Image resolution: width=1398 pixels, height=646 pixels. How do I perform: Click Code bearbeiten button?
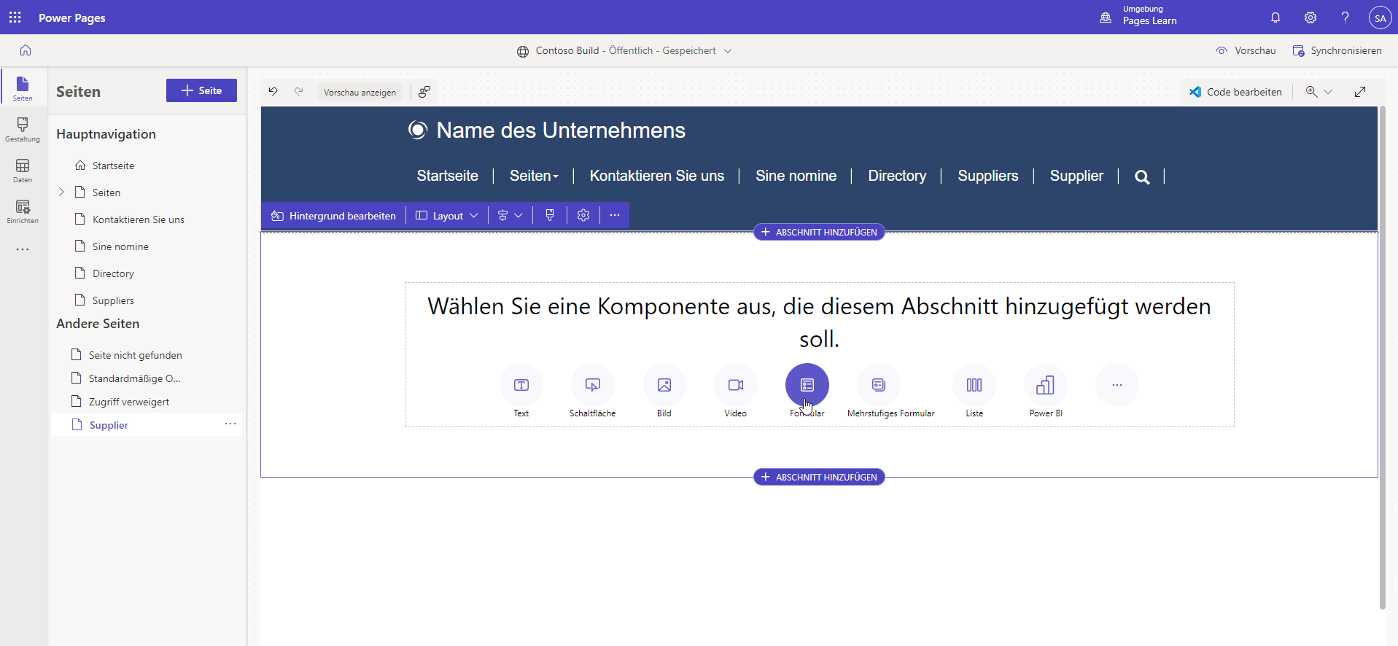(1235, 92)
